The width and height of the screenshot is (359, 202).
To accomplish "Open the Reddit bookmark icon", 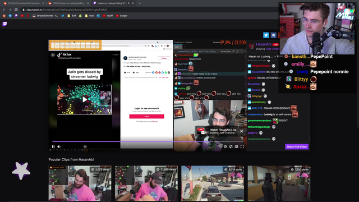I will [x=4, y=16].
